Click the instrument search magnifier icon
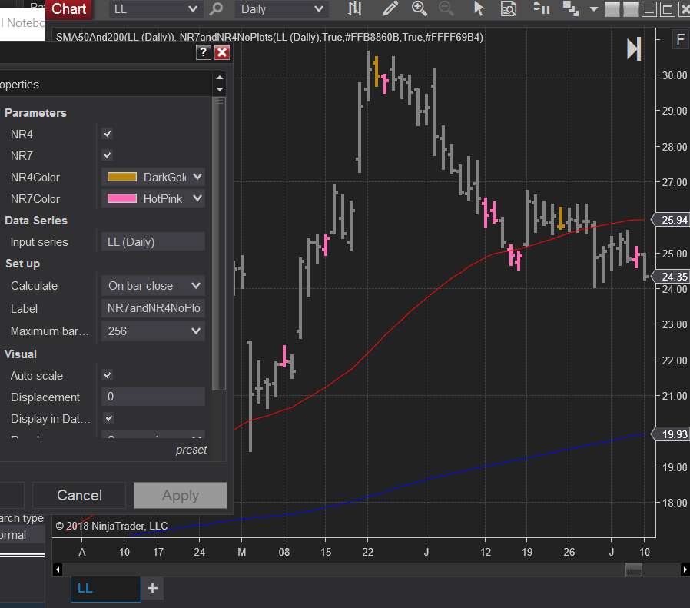This screenshot has height=608, width=690. pos(216,8)
